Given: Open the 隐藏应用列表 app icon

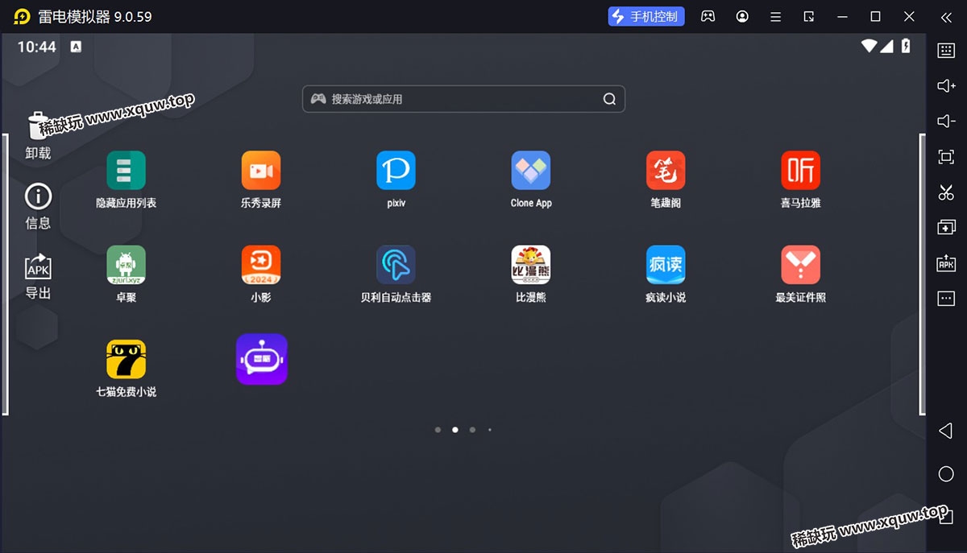Looking at the screenshot, I should coord(127,171).
